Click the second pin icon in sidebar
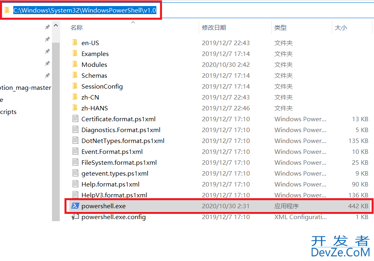The width and height of the screenshot is (374, 261). 48,39
